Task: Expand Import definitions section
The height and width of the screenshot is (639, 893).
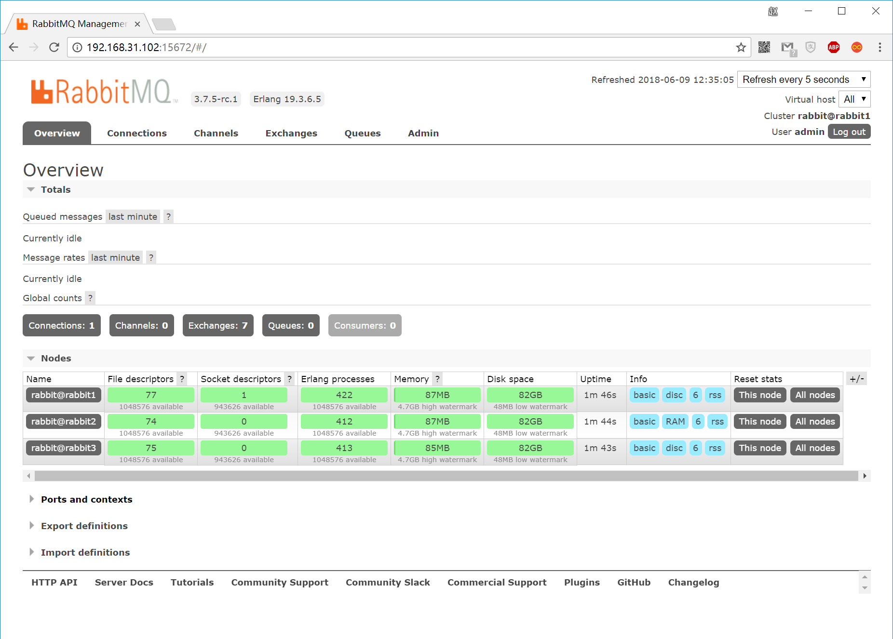Action: click(x=85, y=552)
